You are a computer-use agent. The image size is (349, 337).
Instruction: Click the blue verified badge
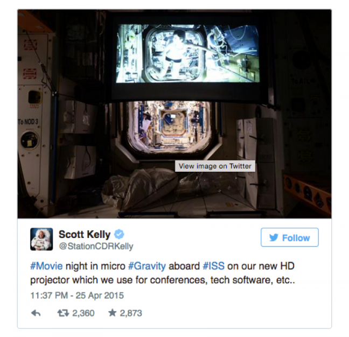tap(119, 234)
